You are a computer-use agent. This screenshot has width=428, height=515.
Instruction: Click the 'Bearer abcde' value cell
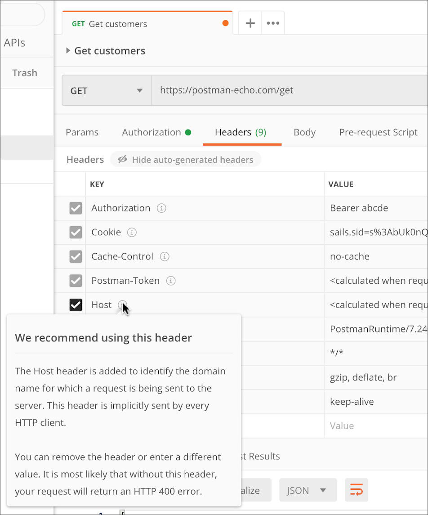pos(376,208)
